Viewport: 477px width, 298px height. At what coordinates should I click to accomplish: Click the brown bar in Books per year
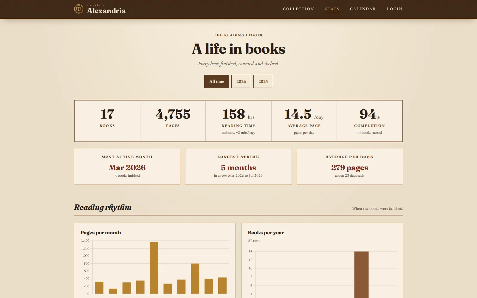coord(361,274)
